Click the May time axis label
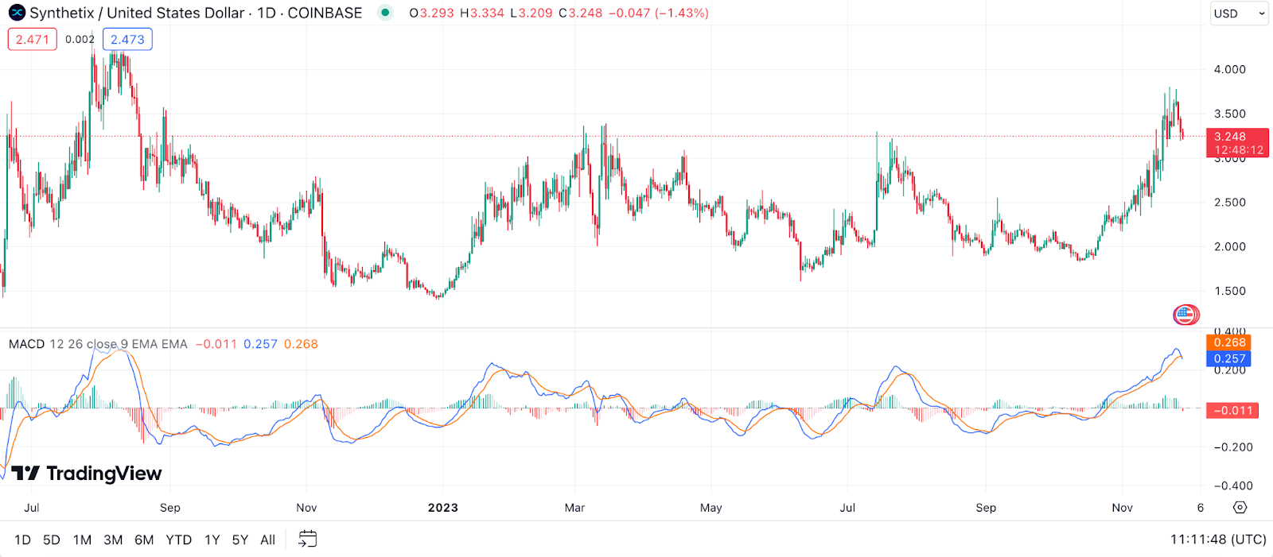1273x557 pixels. [710, 508]
